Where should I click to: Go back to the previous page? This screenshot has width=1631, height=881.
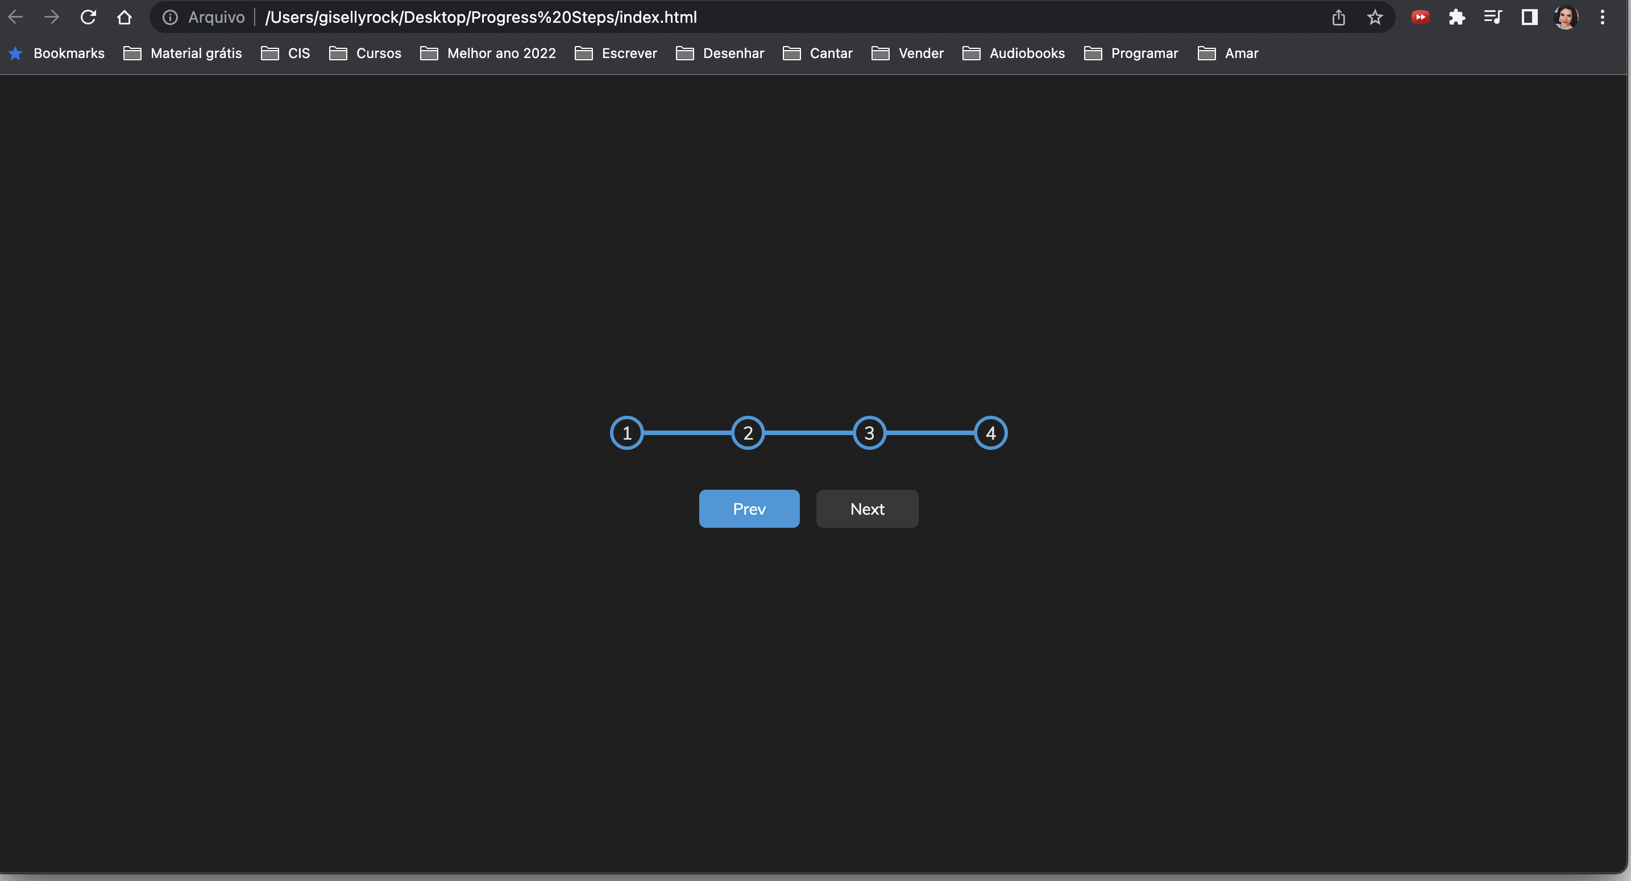[15, 17]
